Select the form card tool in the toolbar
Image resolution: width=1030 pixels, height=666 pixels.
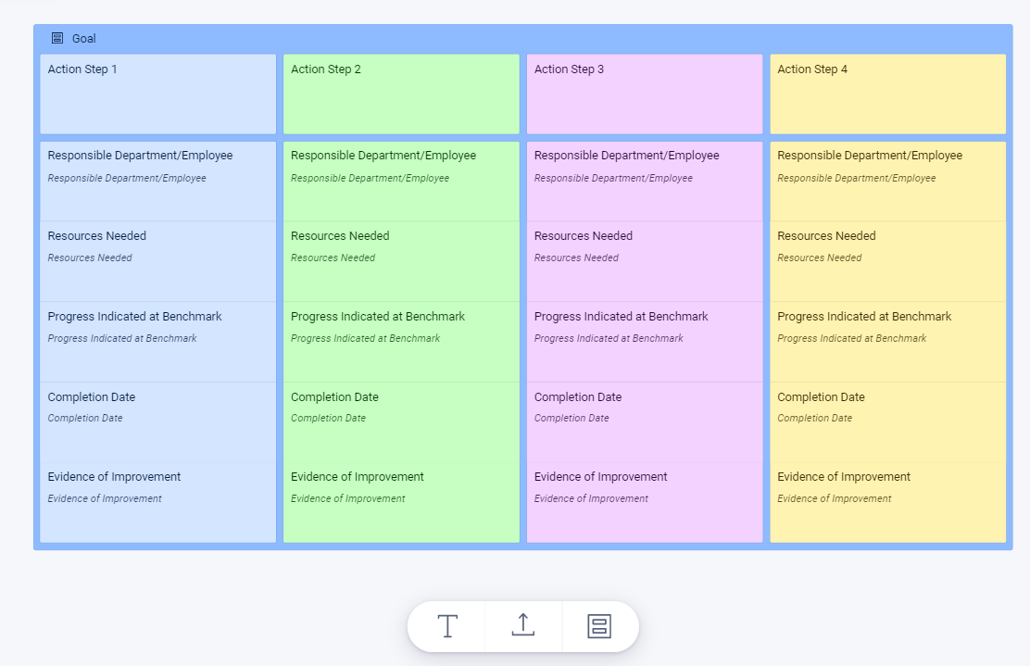(599, 626)
